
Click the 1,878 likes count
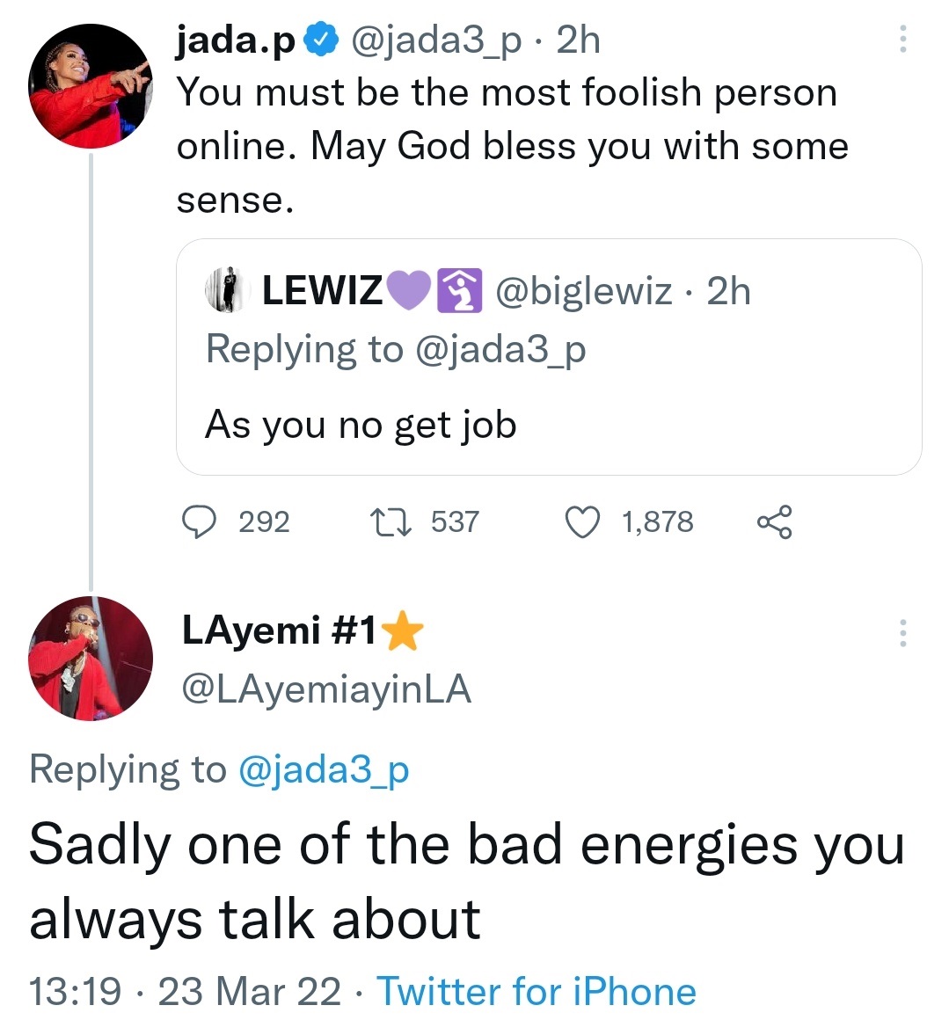point(657,522)
